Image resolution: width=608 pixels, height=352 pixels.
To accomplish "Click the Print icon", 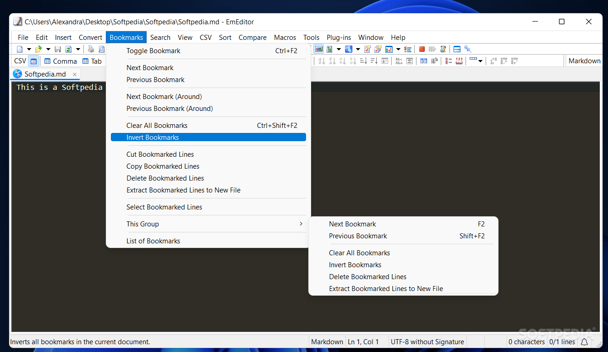I will pyautogui.click(x=91, y=49).
